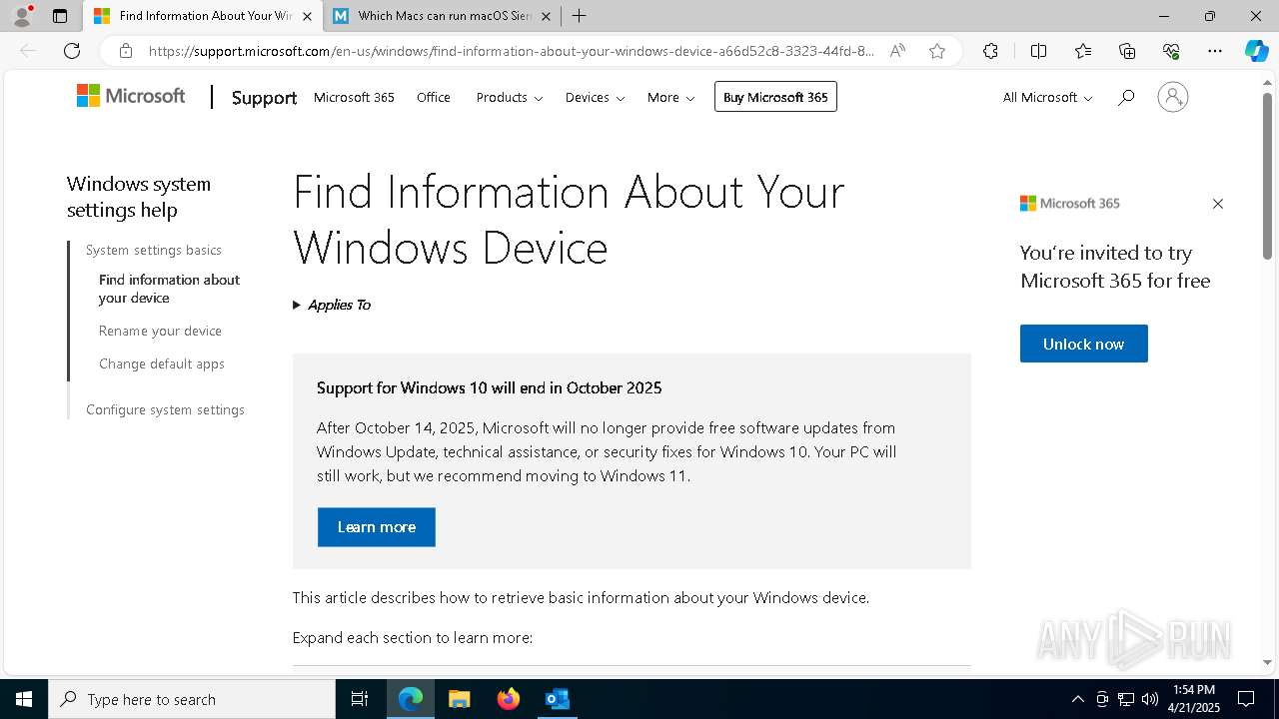Screen dimensions: 1279x719
Task: Open Microsoft Edge taskbar icon
Action: click(x=411, y=699)
